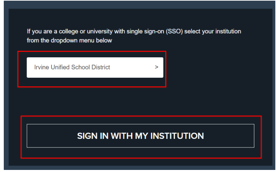The image size is (276, 172).
Task: Open the institution dropdown menu
Action: tap(95, 67)
